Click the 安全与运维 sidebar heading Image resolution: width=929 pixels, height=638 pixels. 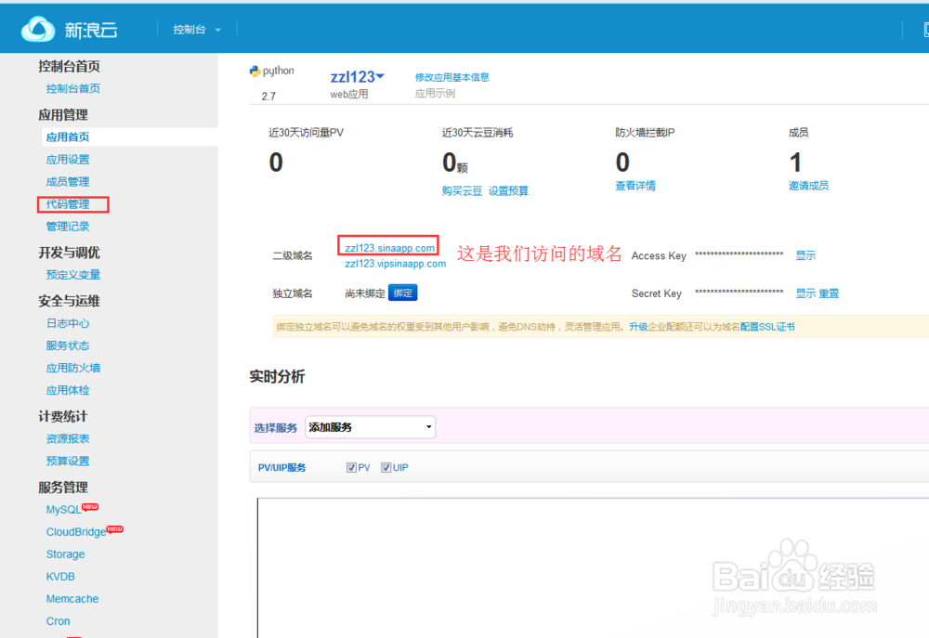69,301
